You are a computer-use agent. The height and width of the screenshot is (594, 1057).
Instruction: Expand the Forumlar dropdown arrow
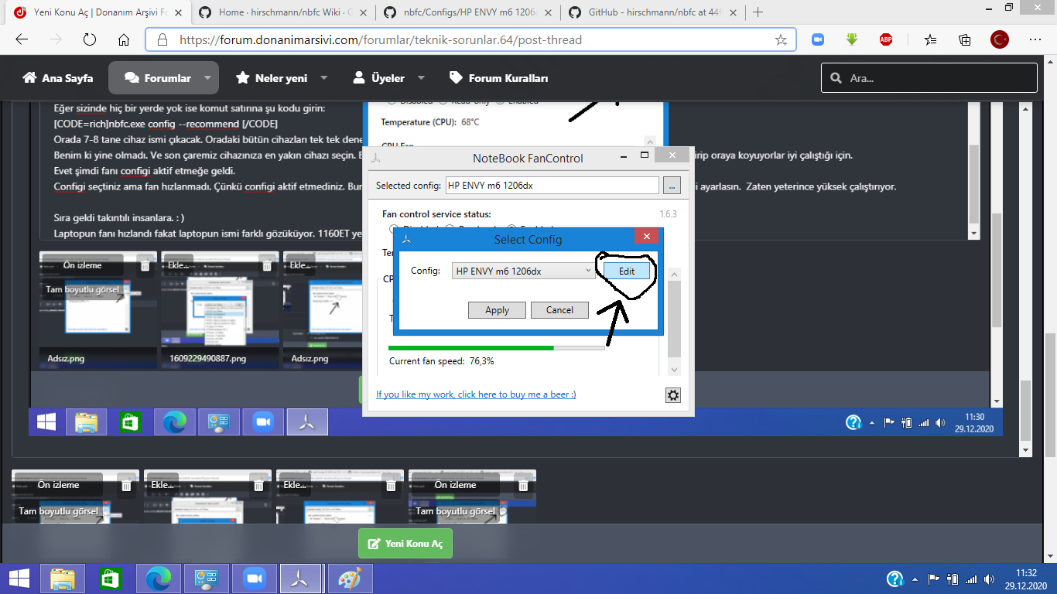click(x=207, y=78)
